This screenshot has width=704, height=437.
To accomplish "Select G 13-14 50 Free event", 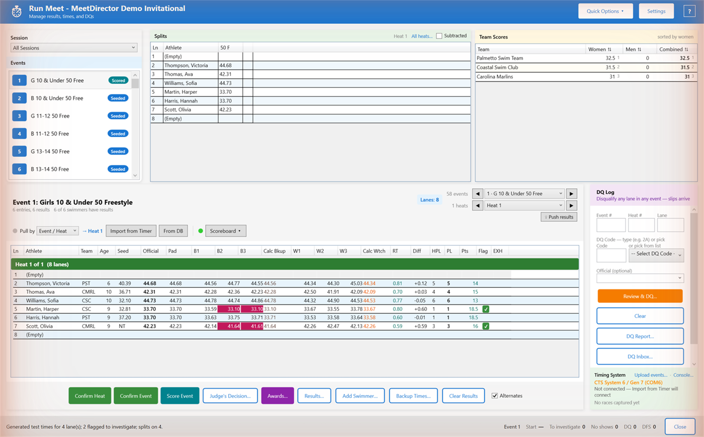I will point(70,151).
